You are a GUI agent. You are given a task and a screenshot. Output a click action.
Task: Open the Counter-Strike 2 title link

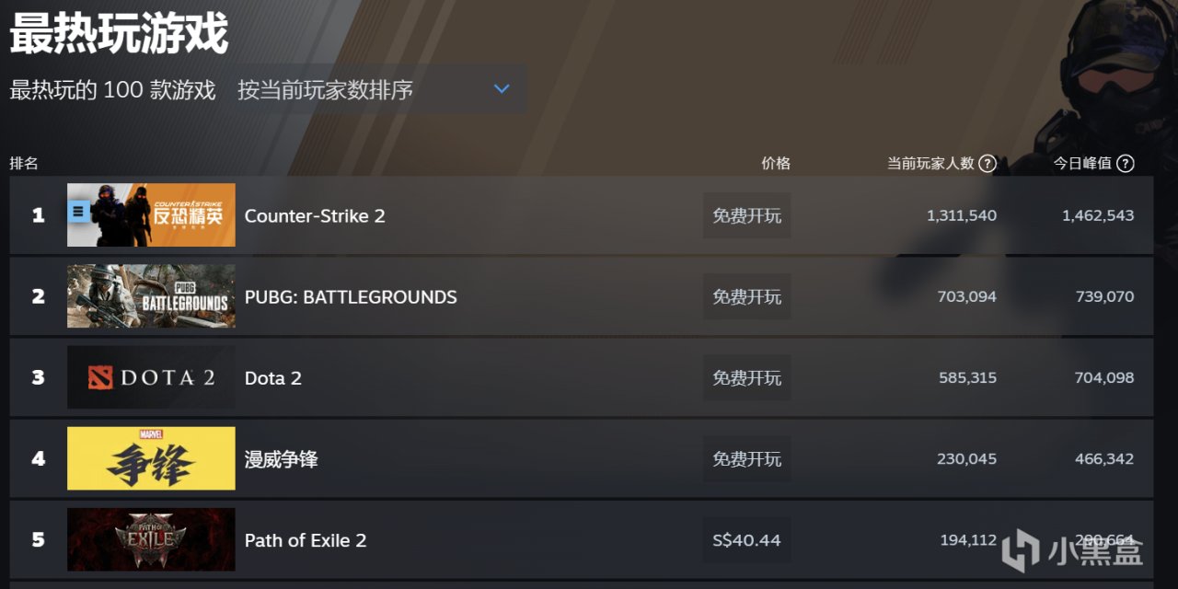[315, 215]
